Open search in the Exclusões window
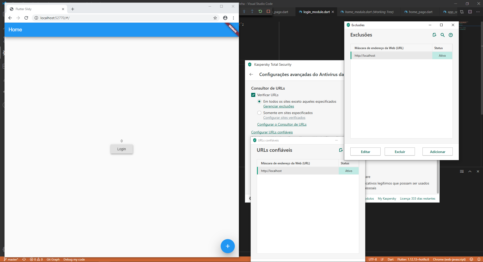Image resolution: width=483 pixels, height=262 pixels. 442,35
